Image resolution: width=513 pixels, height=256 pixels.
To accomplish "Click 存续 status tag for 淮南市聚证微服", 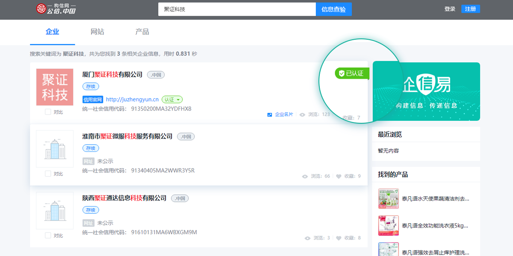I will pyautogui.click(x=91, y=148).
